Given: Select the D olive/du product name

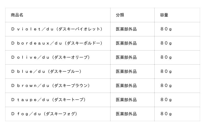Looking at the screenshot, I should click(50, 57).
